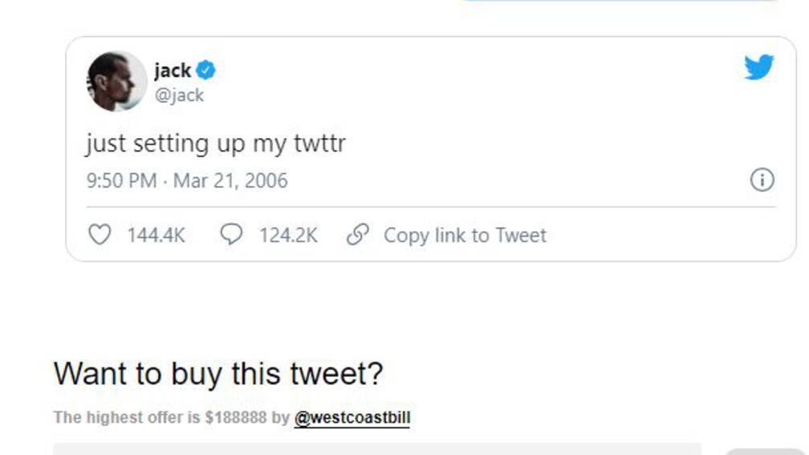The width and height of the screenshot is (809, 455).
Task: Click the Want to buy this tweet heading
Action: tap(218, 373)
